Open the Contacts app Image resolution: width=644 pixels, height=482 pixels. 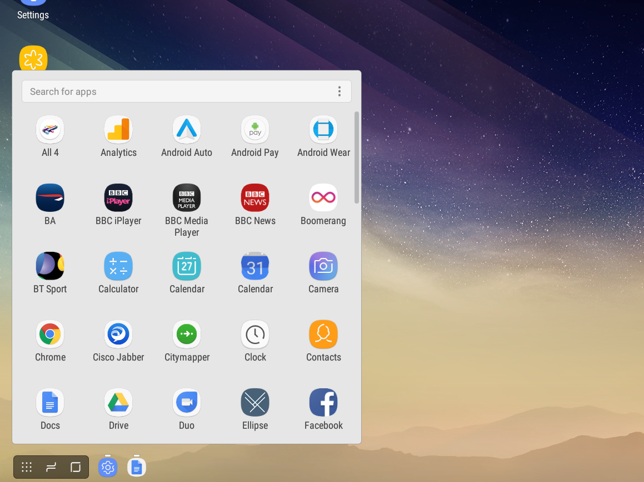323,334
